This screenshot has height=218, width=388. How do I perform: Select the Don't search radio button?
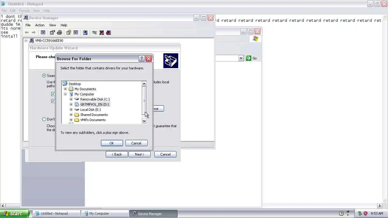[x=44, y=119]
